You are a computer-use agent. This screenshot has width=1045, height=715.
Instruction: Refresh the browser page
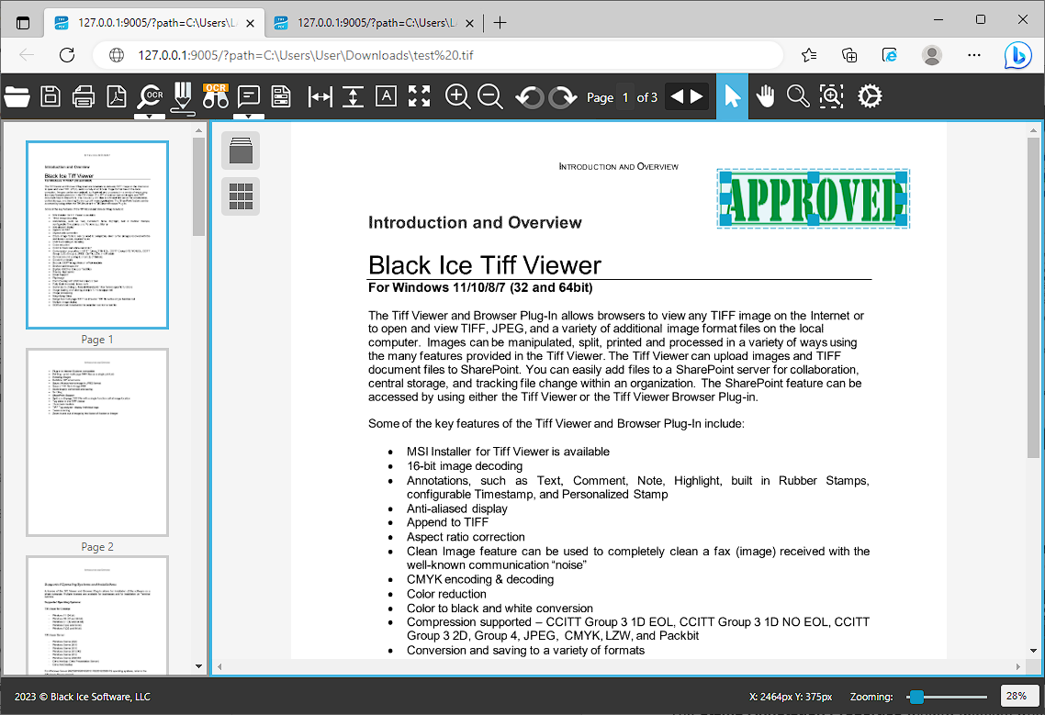click(67, 55)
